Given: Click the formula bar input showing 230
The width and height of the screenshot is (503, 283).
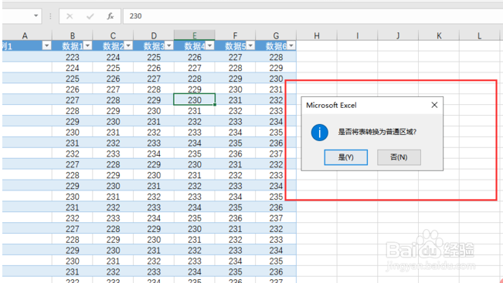Looking at the screenshot, I should pos(313,16).
